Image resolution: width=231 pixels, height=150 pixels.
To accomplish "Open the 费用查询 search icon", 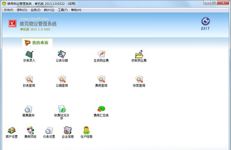I will click(101, 79).
